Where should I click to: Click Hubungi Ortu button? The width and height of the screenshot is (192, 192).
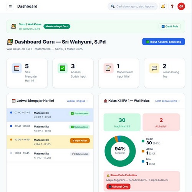pos(118,187)
